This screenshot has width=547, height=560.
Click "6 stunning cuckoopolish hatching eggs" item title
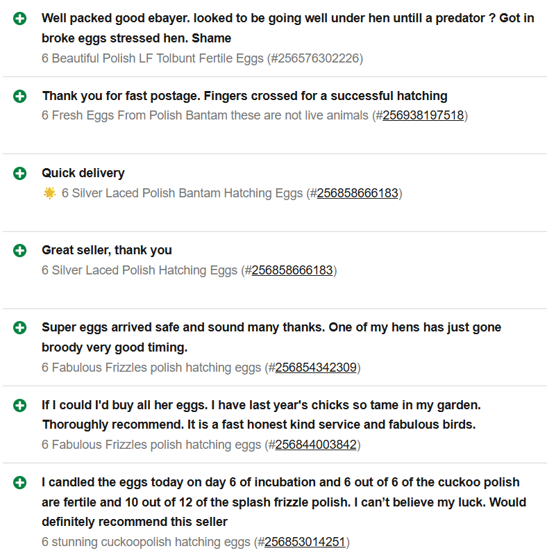coord(146,542)
